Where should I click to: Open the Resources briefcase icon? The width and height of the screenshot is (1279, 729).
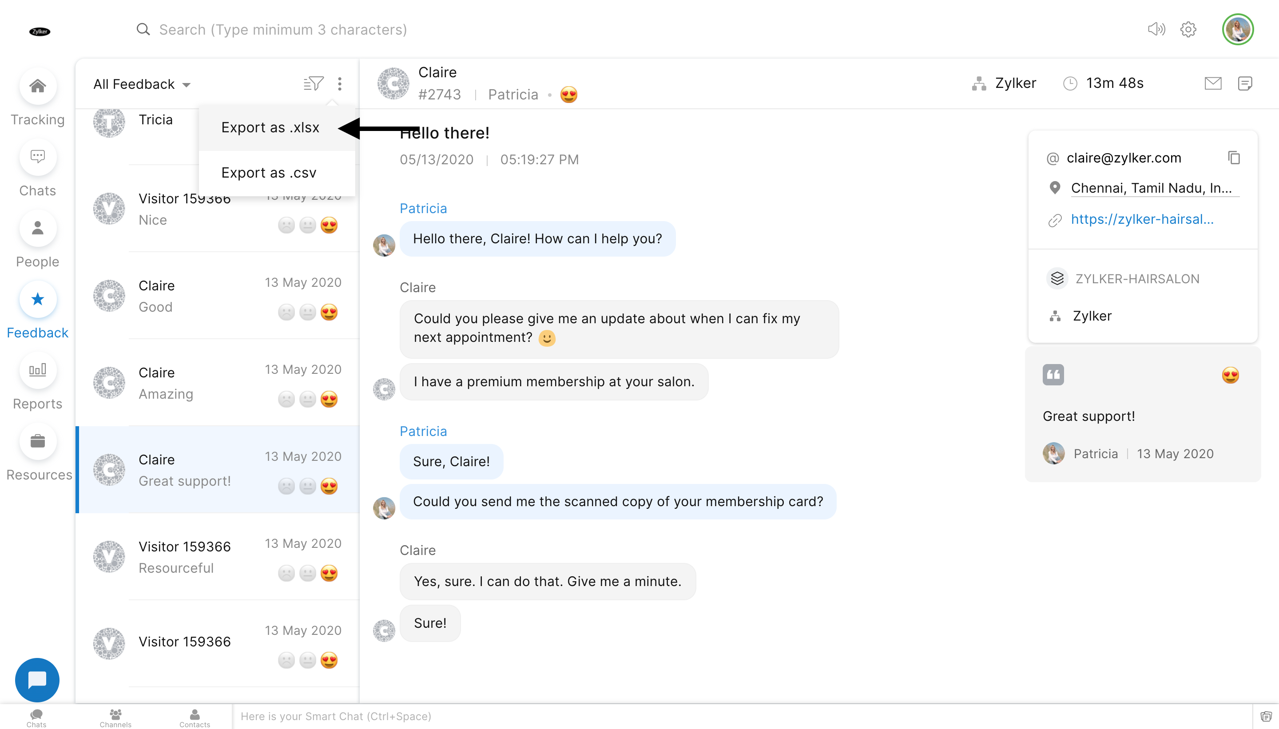38,442
